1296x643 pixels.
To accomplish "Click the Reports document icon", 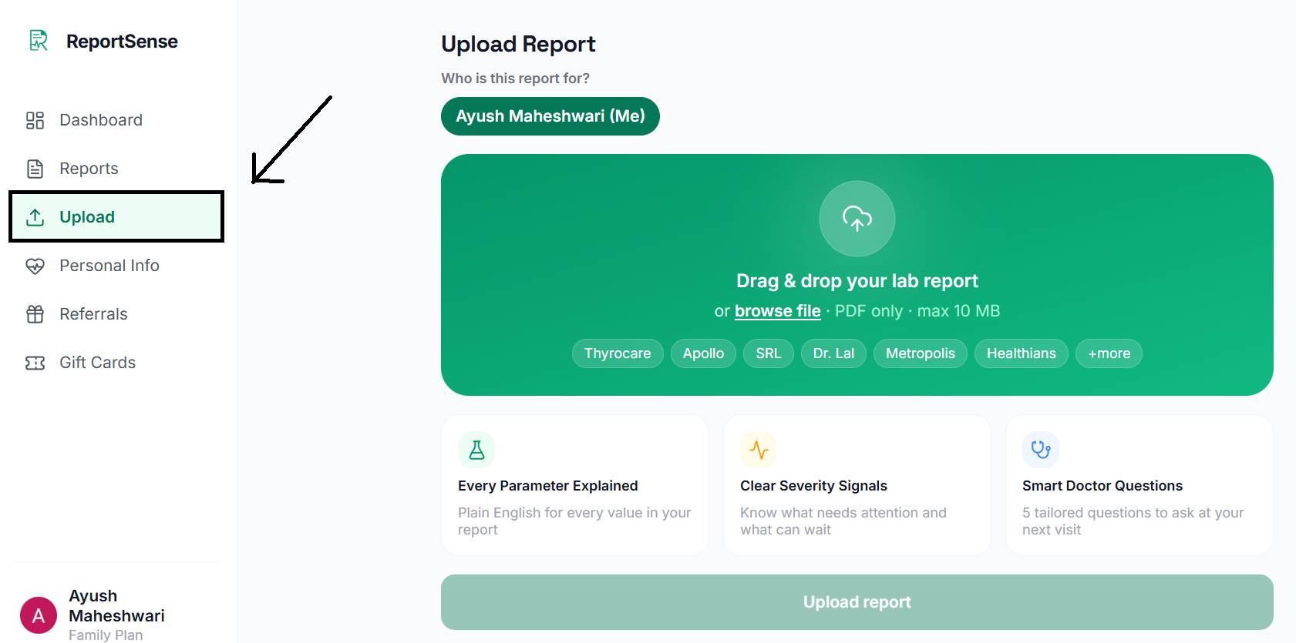I will point(35,169).
